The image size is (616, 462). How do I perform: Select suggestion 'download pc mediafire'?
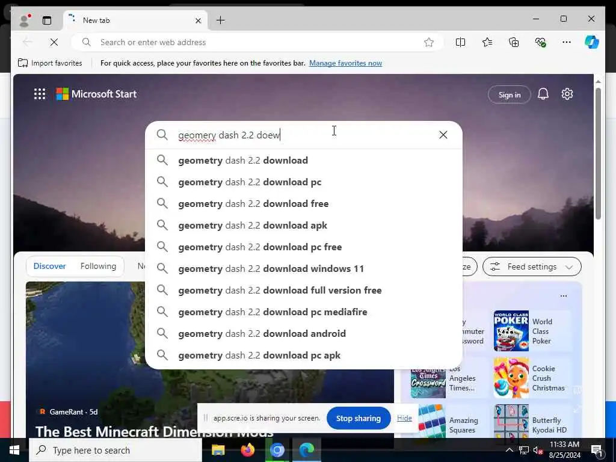tap(304, 312)
